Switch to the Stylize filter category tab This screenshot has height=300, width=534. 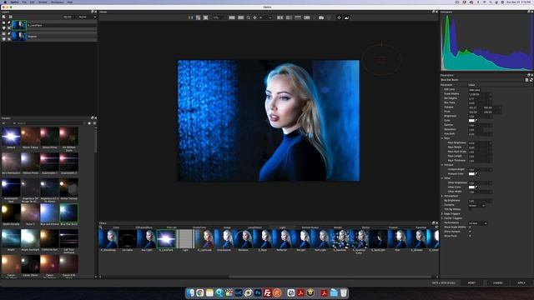coord(365,227)
